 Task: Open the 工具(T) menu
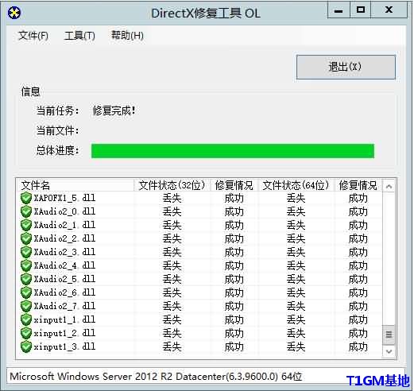point(79,36)
